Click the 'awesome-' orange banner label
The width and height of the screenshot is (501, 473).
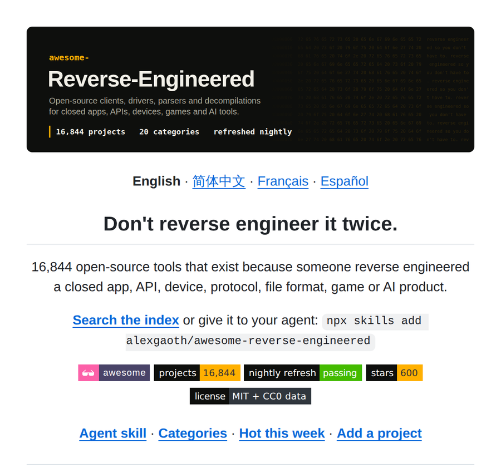[x=68, y=57]
